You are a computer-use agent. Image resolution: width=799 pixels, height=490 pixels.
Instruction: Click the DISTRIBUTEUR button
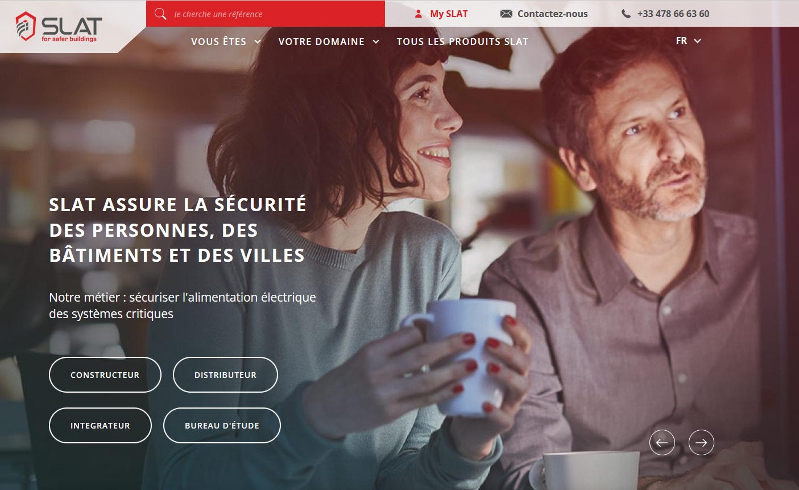coord(225,374)
